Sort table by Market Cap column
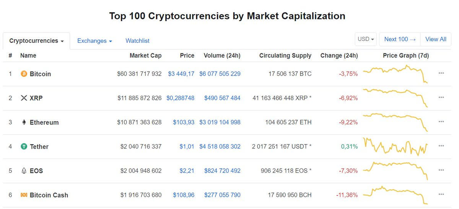Screen dimensions: 459x209 click(145, 56)
